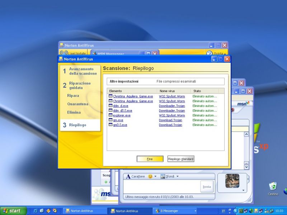287x215 pixels.
Task: Click green plus icon in MSN contact window
Action: point(106,182)
